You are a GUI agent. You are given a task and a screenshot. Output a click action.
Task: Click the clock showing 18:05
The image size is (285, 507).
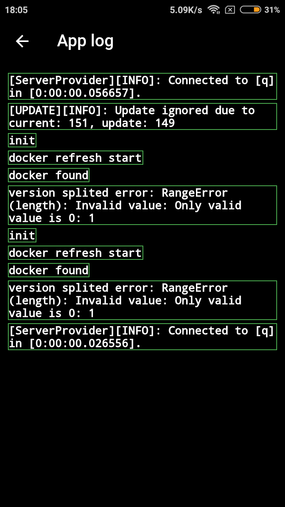tap(17, 10)
